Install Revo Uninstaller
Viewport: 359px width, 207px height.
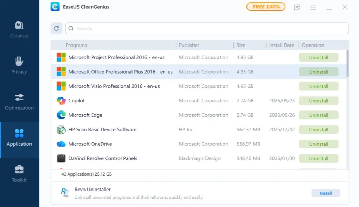point(326,193)
